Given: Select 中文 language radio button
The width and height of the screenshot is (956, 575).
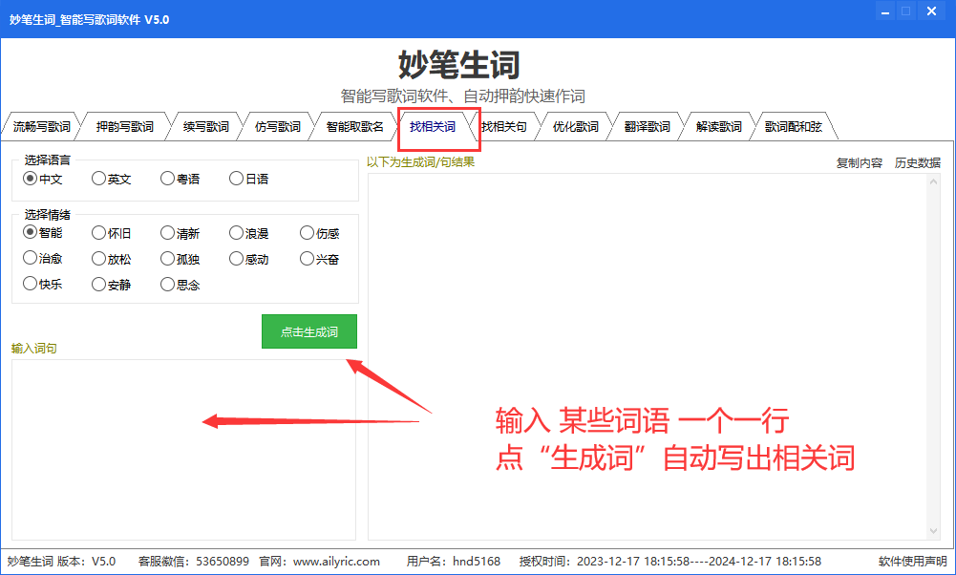Looking at the screenshot, I should click(x=42, y=179).
